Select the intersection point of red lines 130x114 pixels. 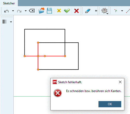pyautogui.click(x=38, y=56)
